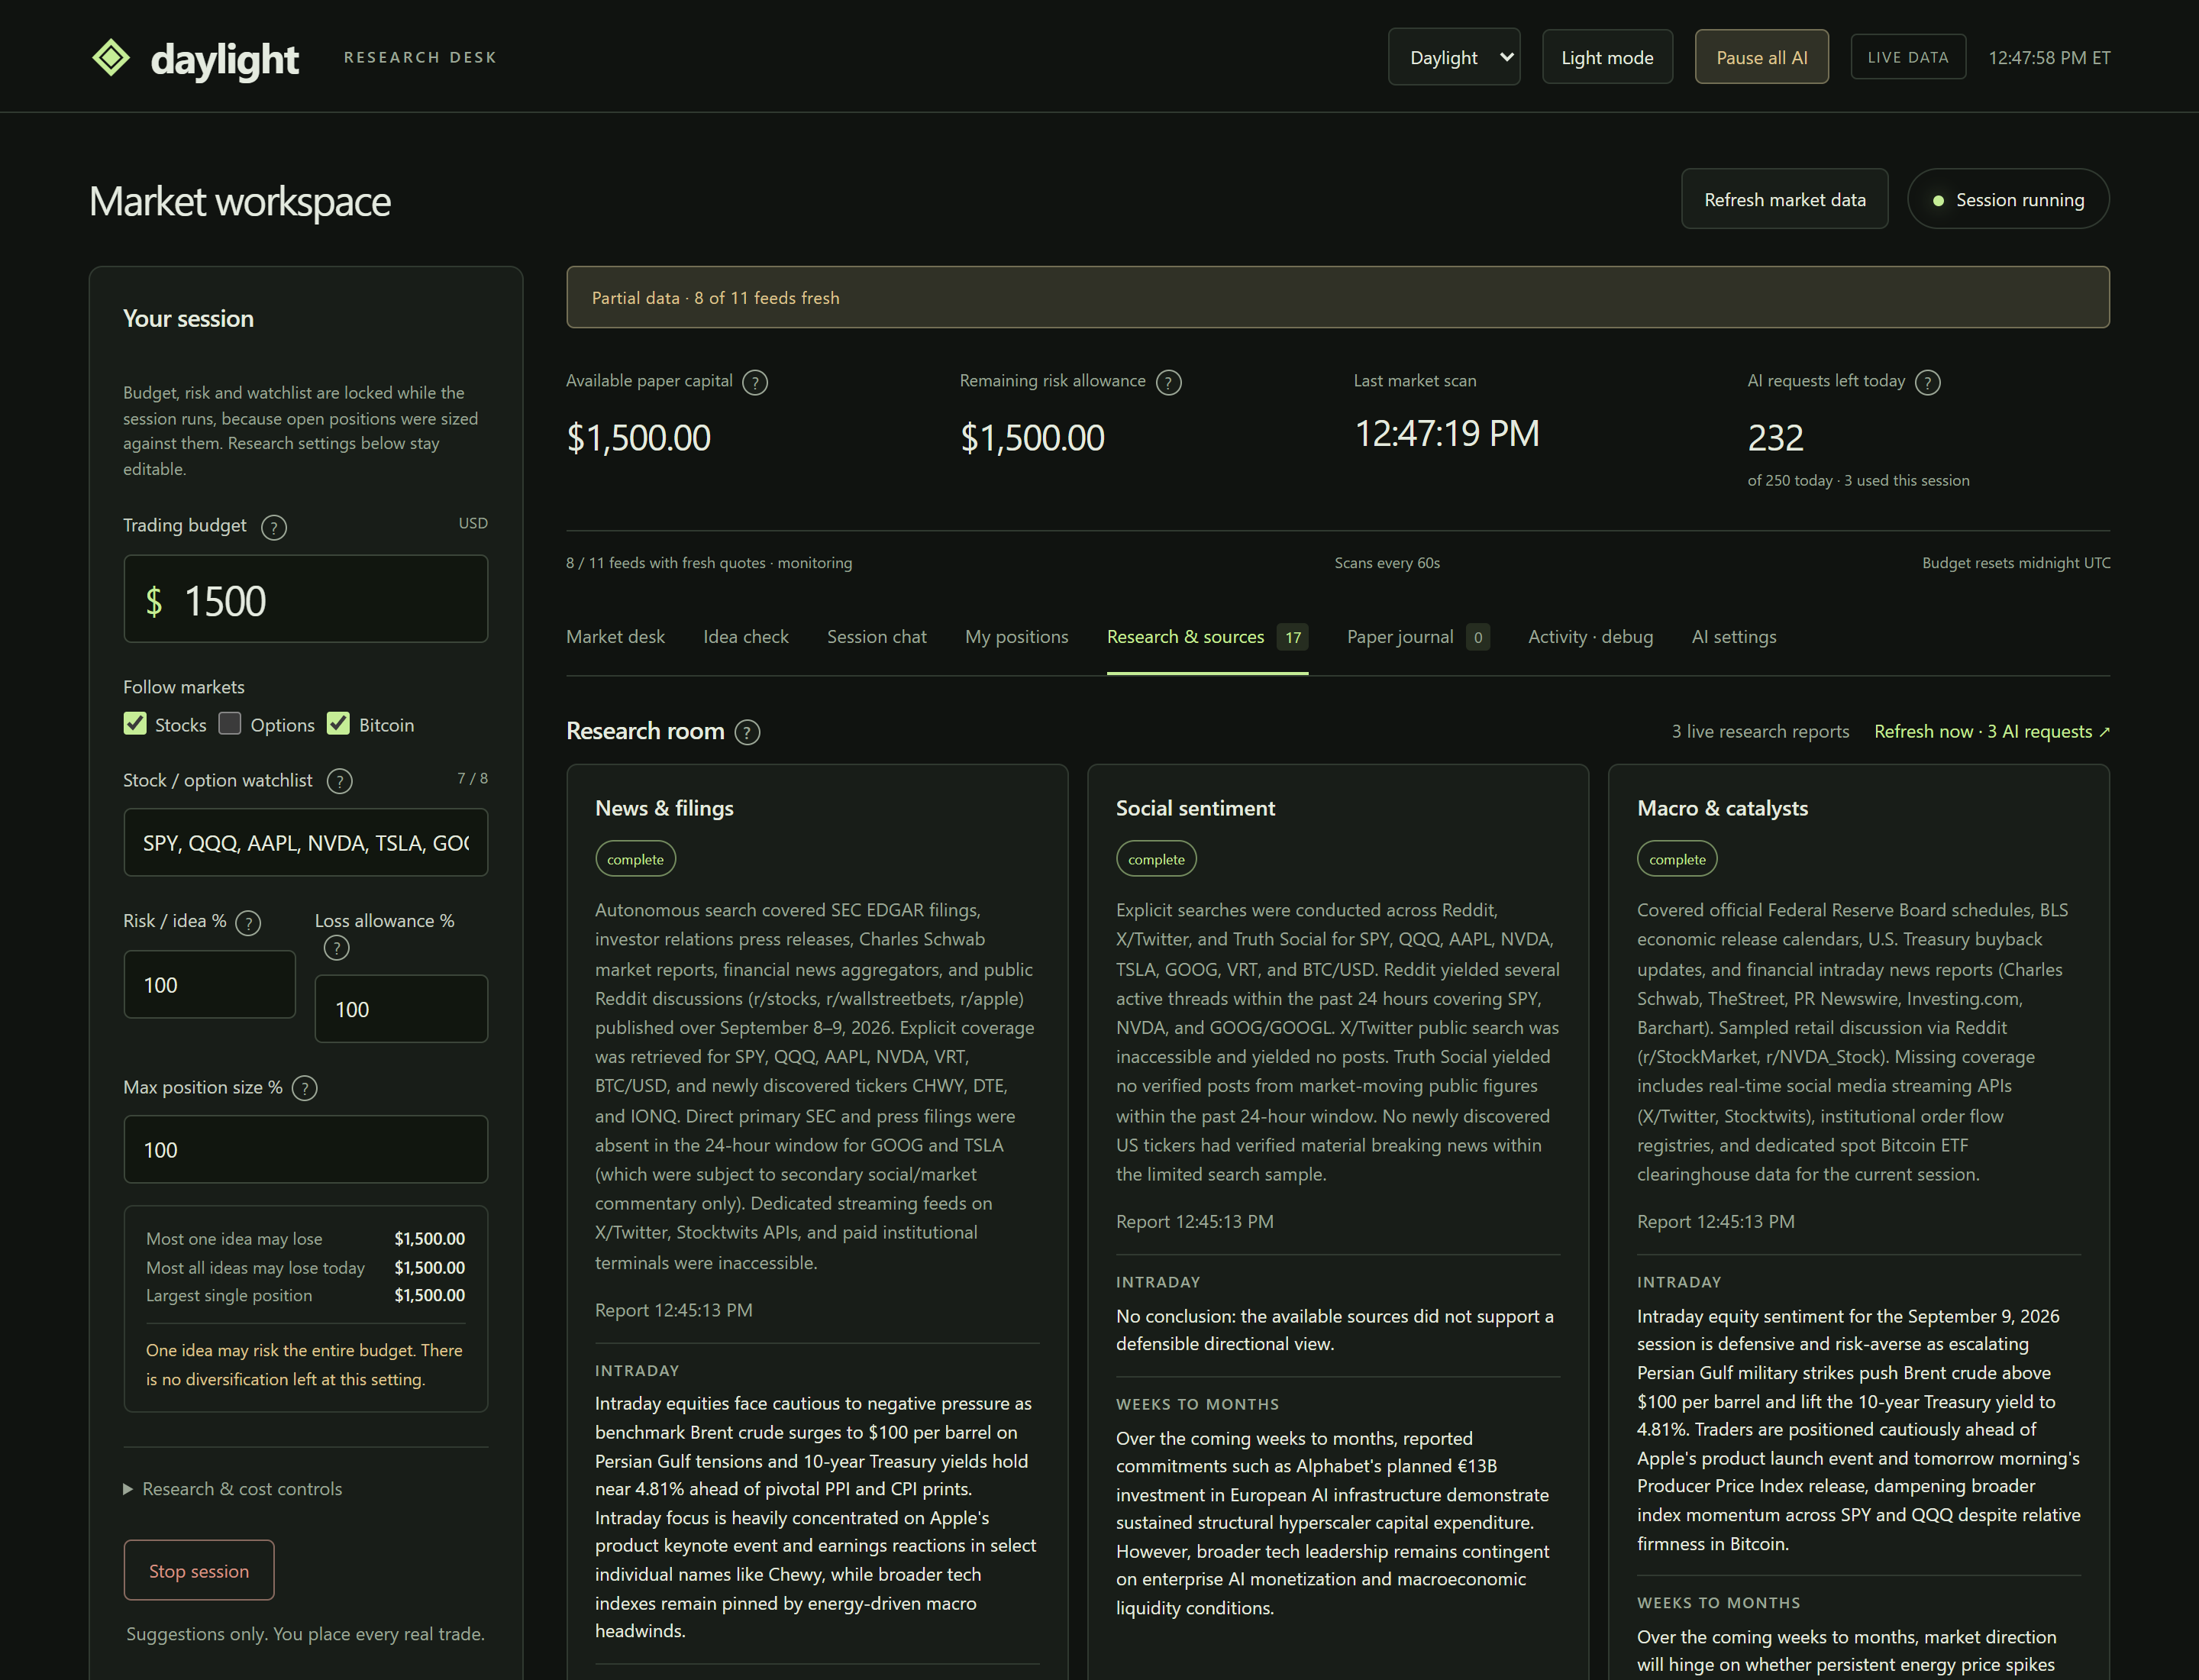Click the Max position size % field
The height and width of the screenshot is (1680, 2199).
[x=305, y=1150]
